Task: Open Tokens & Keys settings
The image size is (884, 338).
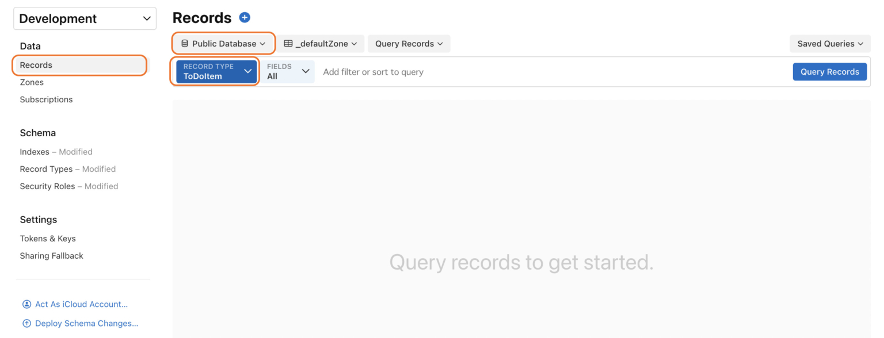Action: pyautogui.click(x=48, y=239)
